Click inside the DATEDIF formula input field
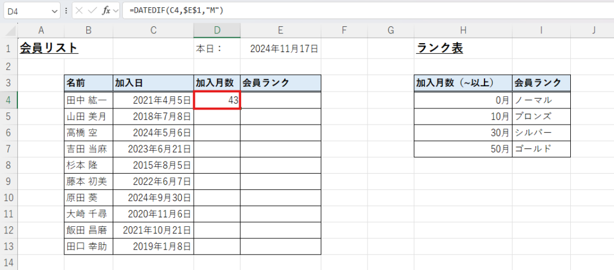Screen dimensions: 614x270 pyautogui.click(x=360, y=10)
